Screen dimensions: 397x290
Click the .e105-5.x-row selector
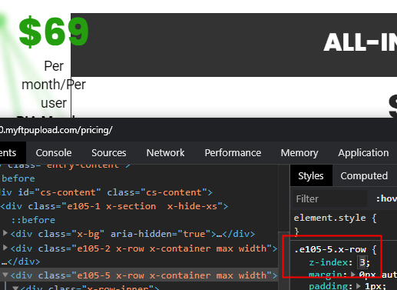[x=330, y=249]
